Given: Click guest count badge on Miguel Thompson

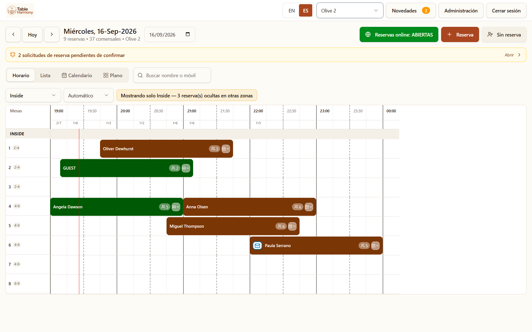Looking at the screenshot, I should point(281,226).
